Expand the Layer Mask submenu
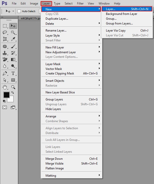This screenshot has width=154, height=184. 71,64
